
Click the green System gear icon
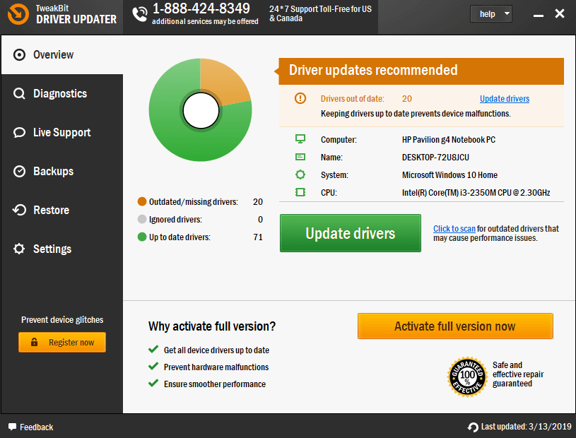coord(300,174)
